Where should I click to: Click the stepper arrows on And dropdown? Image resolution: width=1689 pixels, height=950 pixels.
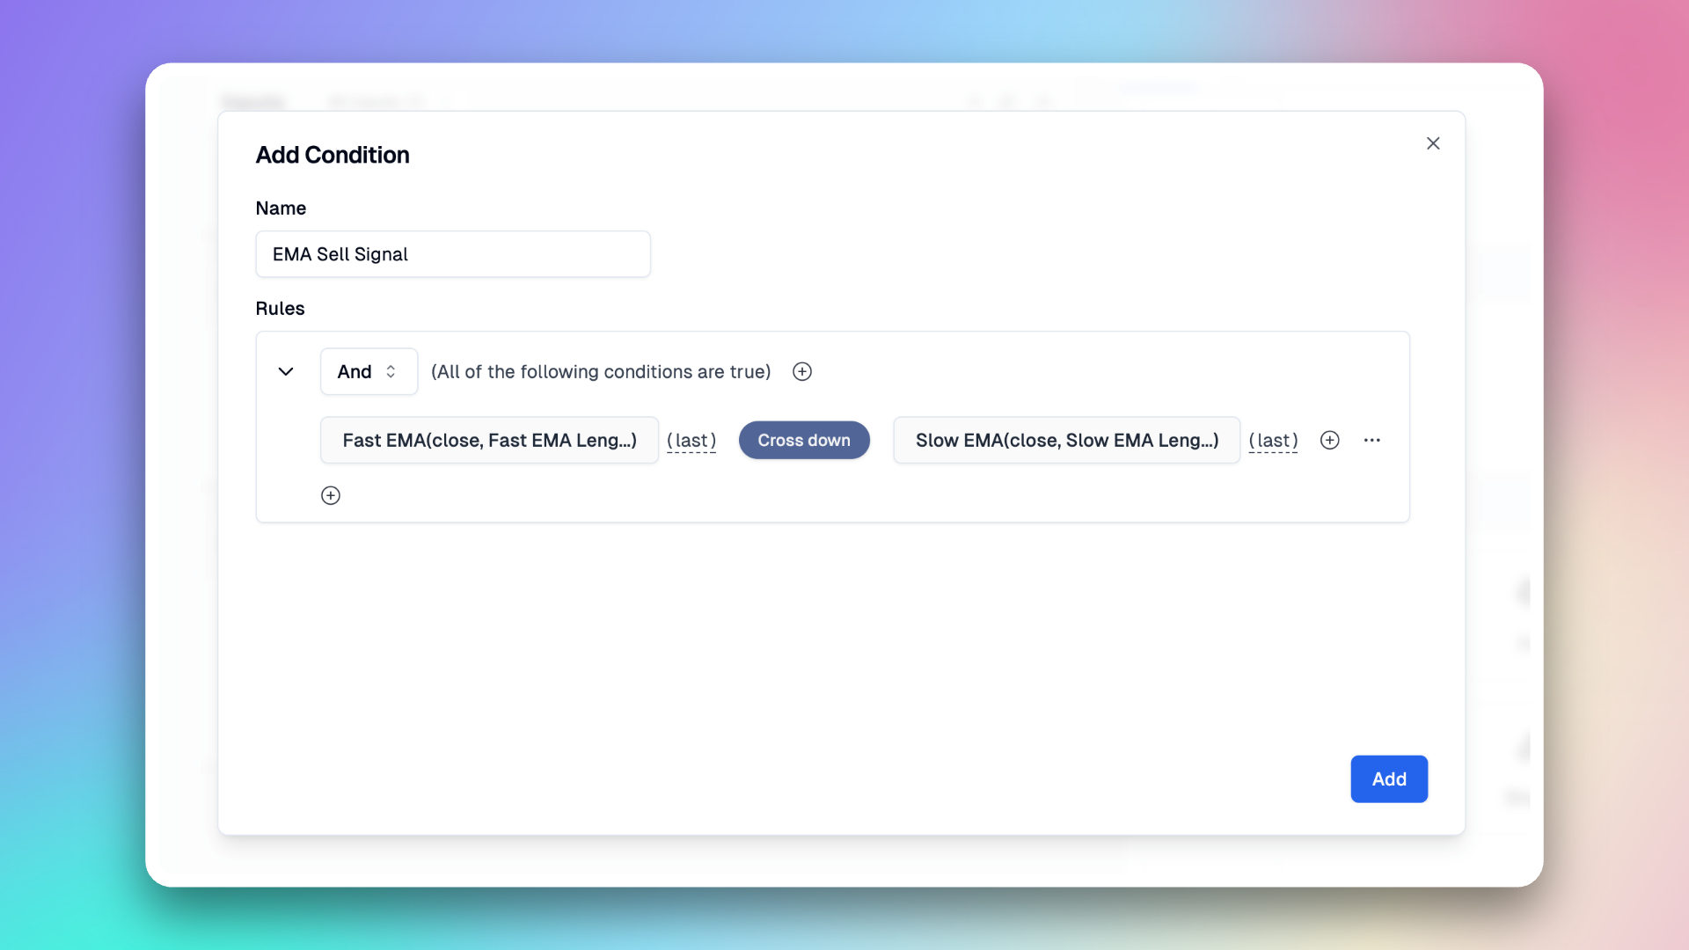coord(392,370)
